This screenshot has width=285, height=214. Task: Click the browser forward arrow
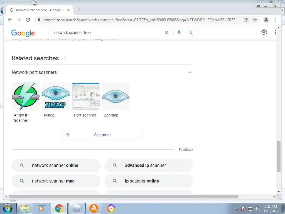19,20
